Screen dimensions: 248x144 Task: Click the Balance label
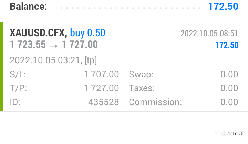pyautogui.click(x=29, y=7)
